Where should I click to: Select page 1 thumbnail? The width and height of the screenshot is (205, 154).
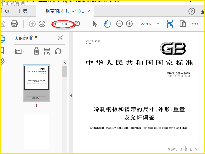coord(36,83)
